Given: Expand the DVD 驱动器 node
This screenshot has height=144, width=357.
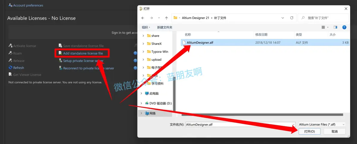Looking at the screenshot, I should (141, 103).
